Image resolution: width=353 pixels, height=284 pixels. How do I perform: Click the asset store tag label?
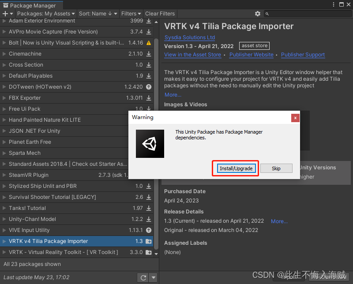(x=254, y=46)
